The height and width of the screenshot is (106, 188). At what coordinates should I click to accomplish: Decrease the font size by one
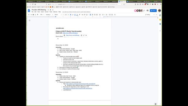click(63, 15)
